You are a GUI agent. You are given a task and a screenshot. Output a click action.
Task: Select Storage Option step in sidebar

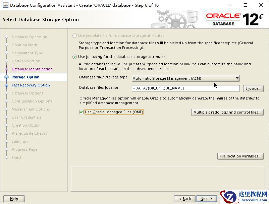(25, 77)
